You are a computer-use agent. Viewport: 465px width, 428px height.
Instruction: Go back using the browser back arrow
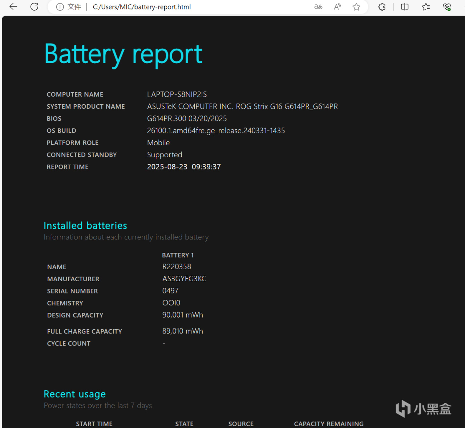[x=13, y=7]
